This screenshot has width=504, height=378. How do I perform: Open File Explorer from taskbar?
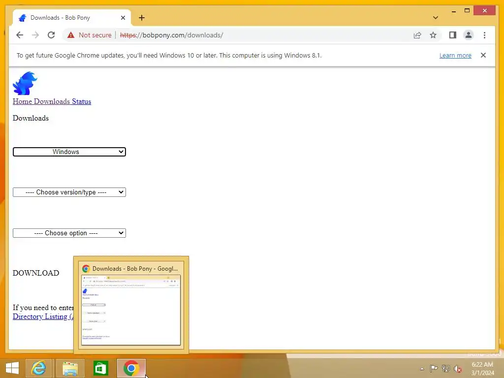pos(70,368)
